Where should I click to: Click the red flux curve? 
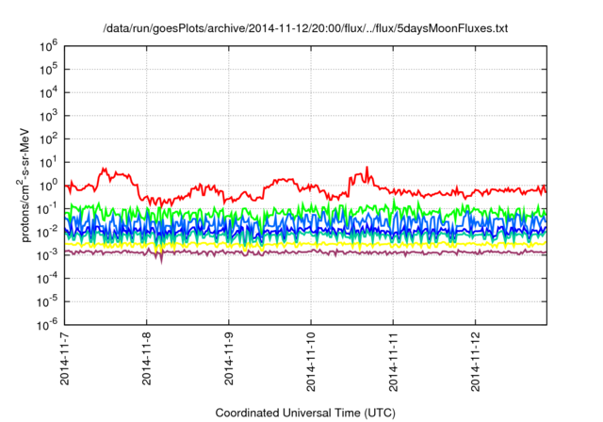[x=285, y=180]
